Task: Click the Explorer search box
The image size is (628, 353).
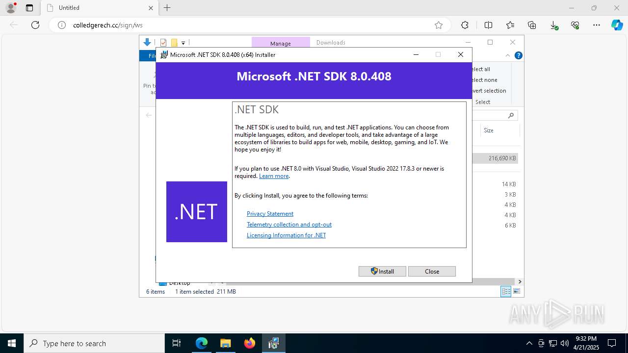Action: point(495,115)
